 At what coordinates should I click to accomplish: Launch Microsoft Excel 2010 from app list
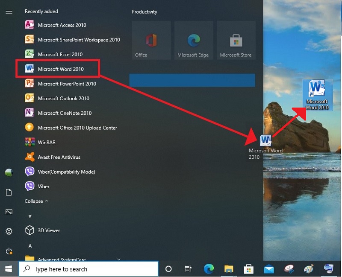60,55
